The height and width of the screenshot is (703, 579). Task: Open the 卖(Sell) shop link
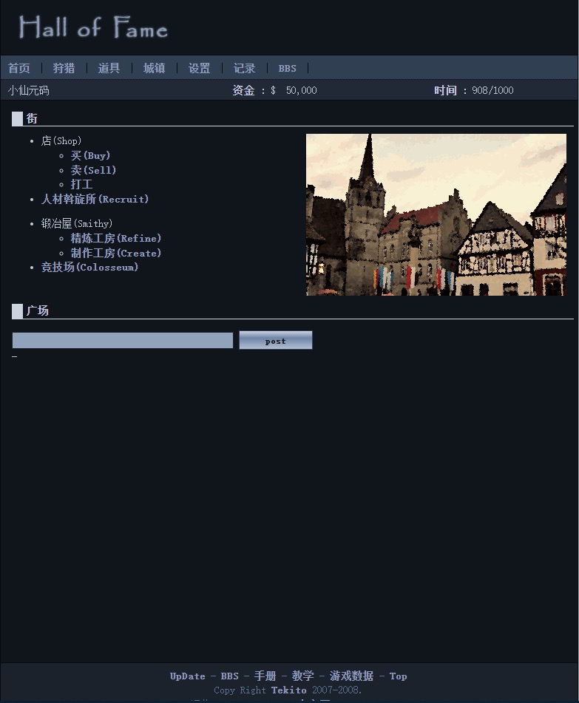click(x=93, y=170)
